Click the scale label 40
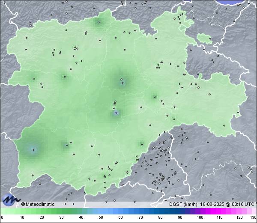 click(81, 217)
